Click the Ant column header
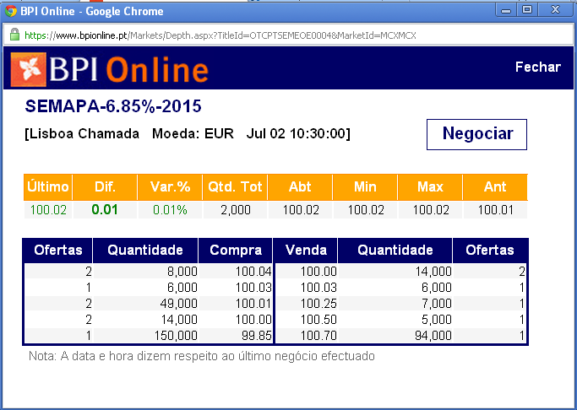 (495, 186)
